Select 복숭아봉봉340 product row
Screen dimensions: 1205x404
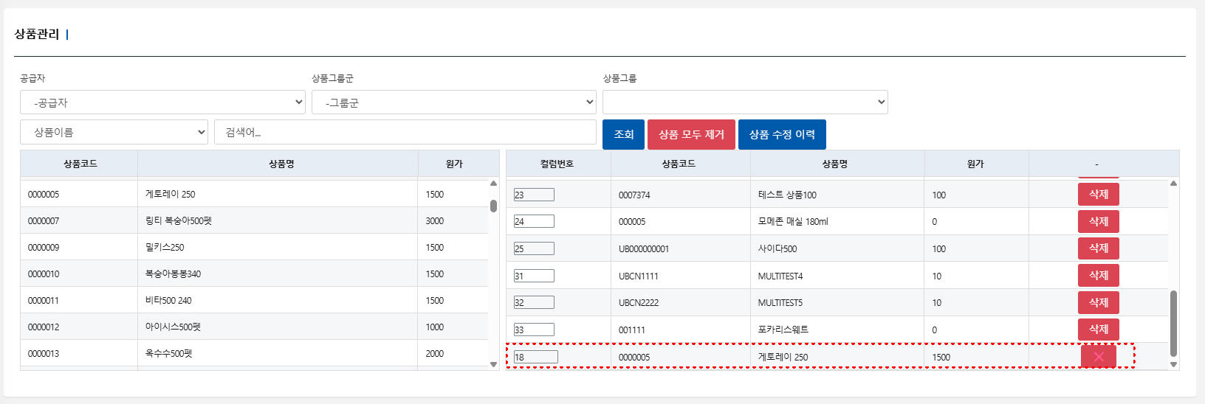[254, 274]
